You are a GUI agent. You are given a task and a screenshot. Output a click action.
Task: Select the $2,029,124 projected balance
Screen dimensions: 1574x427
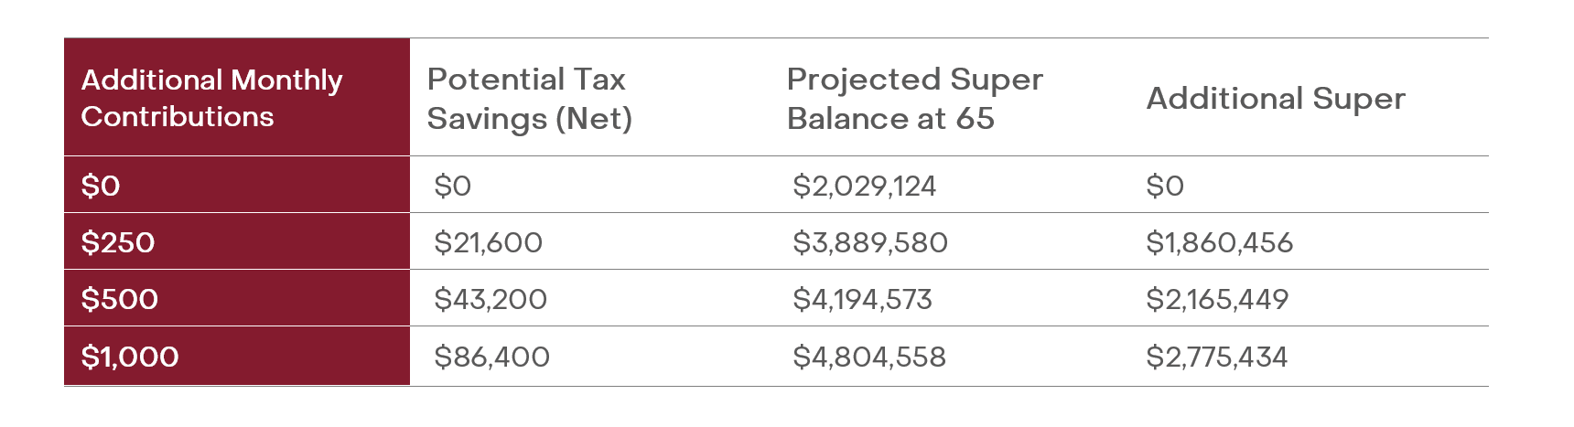click(x=864, y=186)
